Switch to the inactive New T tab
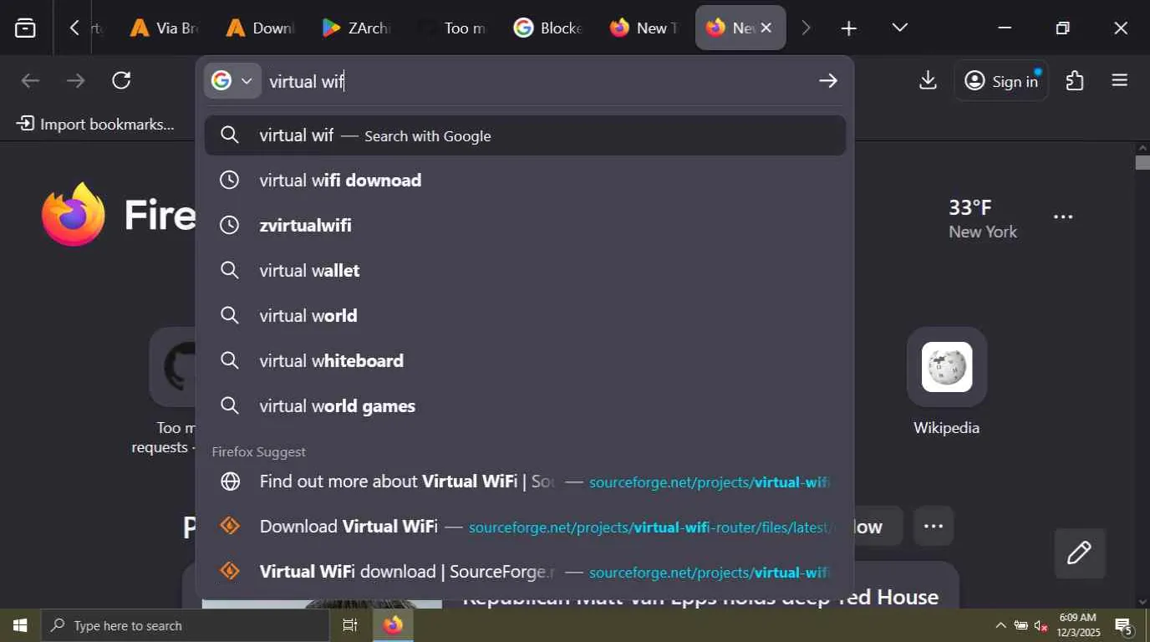1150x642 pixels. pos(644,28)
